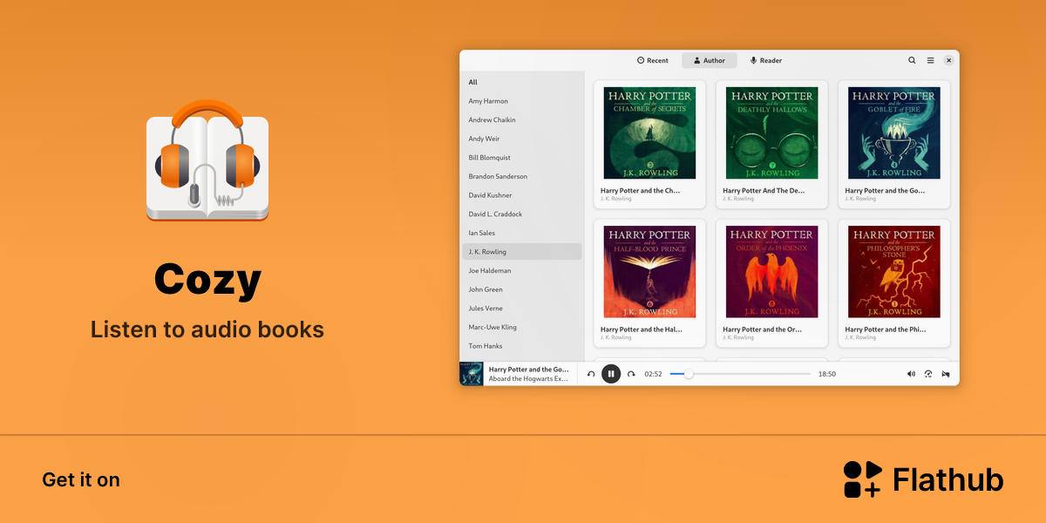Select the Author tab
Screen dimensions: 1046x523
(710, 60)
